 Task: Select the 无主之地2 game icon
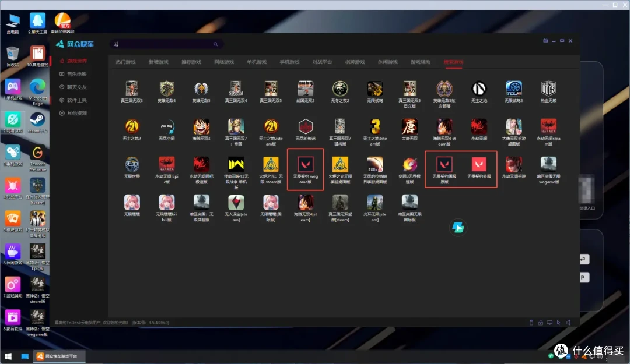(132, 126)
